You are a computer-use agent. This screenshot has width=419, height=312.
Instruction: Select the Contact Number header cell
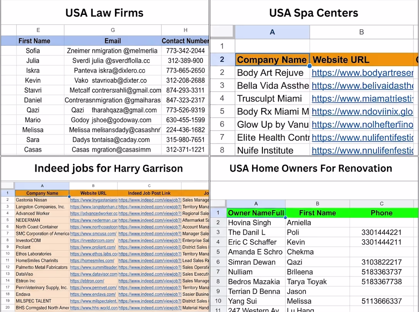[185, 41]
